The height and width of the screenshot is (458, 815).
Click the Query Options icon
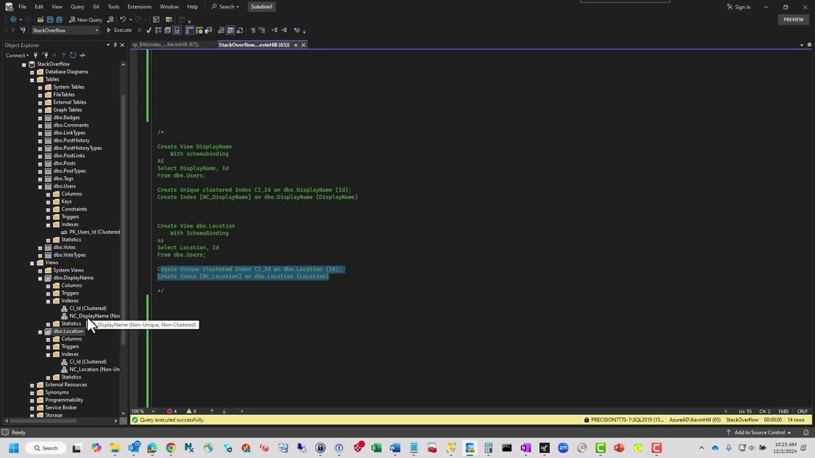pos(167,30)
